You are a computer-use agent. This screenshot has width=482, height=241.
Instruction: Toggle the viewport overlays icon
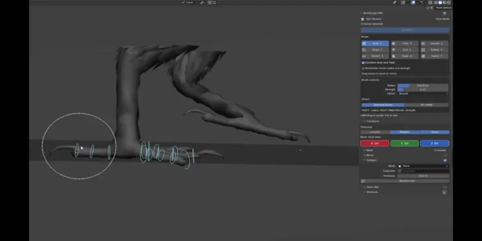(413, 2)
